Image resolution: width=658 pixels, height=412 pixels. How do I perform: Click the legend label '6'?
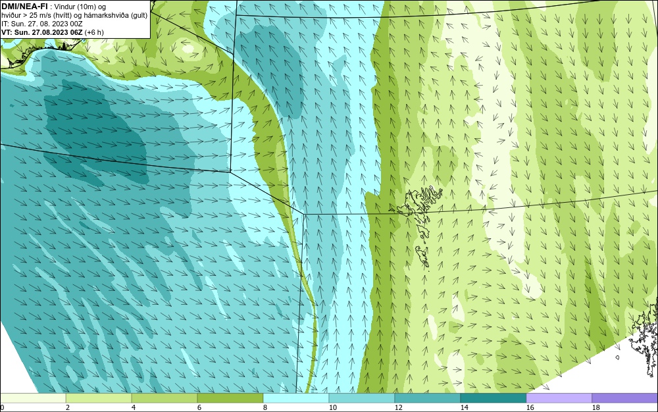click(199, 407)
